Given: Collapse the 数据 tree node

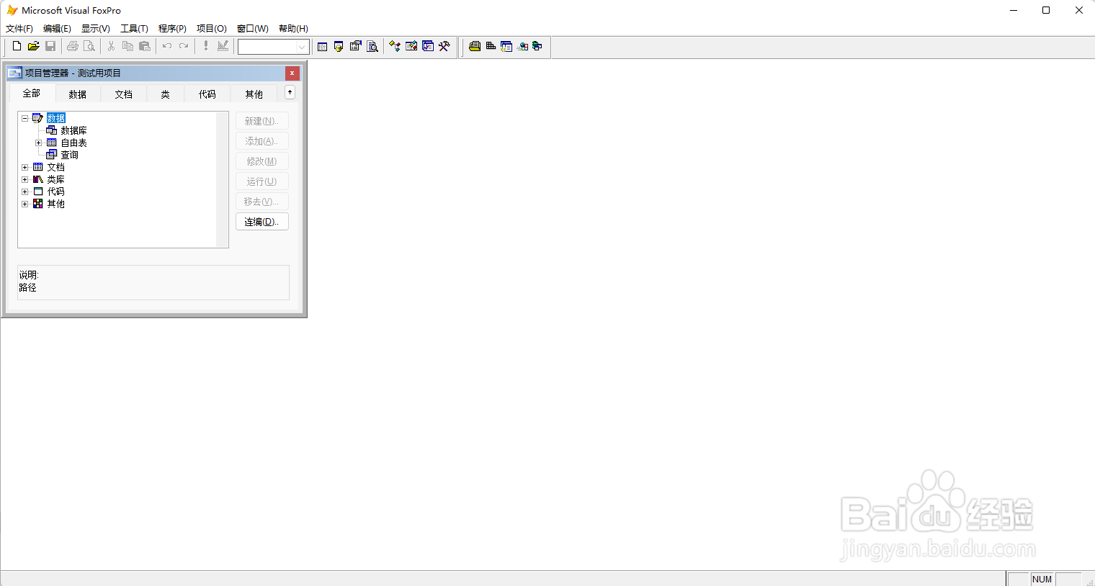Looking at the screenshot, I should [24, 118].
